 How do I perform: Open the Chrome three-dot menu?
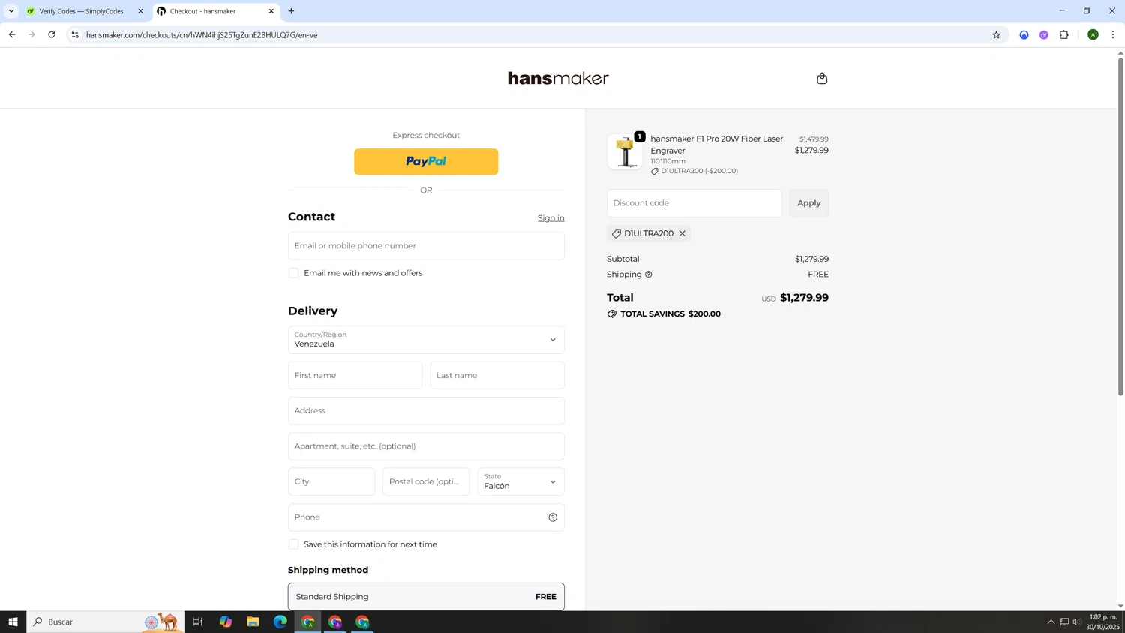click(1113, 35)
